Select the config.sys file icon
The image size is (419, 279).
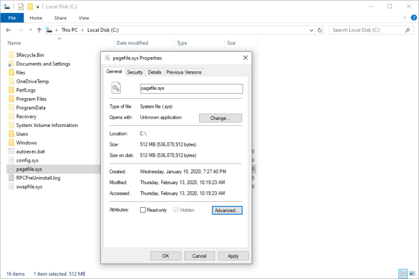[11, 160]
